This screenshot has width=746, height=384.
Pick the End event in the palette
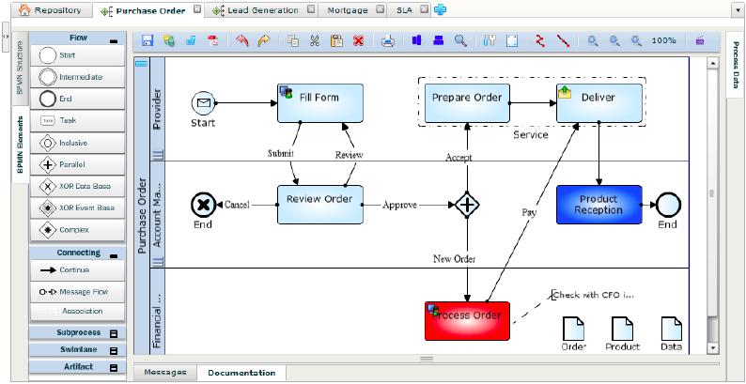coord(78,99)
